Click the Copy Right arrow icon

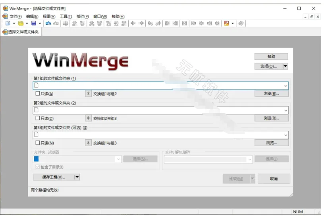133,23
